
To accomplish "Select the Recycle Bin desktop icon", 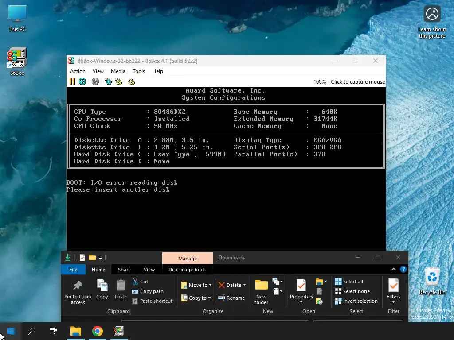I will pos(432,281).
